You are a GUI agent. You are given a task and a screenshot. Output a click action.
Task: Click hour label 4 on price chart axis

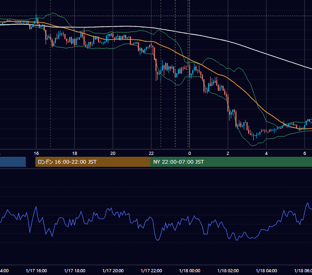pyautogui.click(x=266, y=154)
